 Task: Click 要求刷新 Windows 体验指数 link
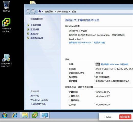(115, 64)
